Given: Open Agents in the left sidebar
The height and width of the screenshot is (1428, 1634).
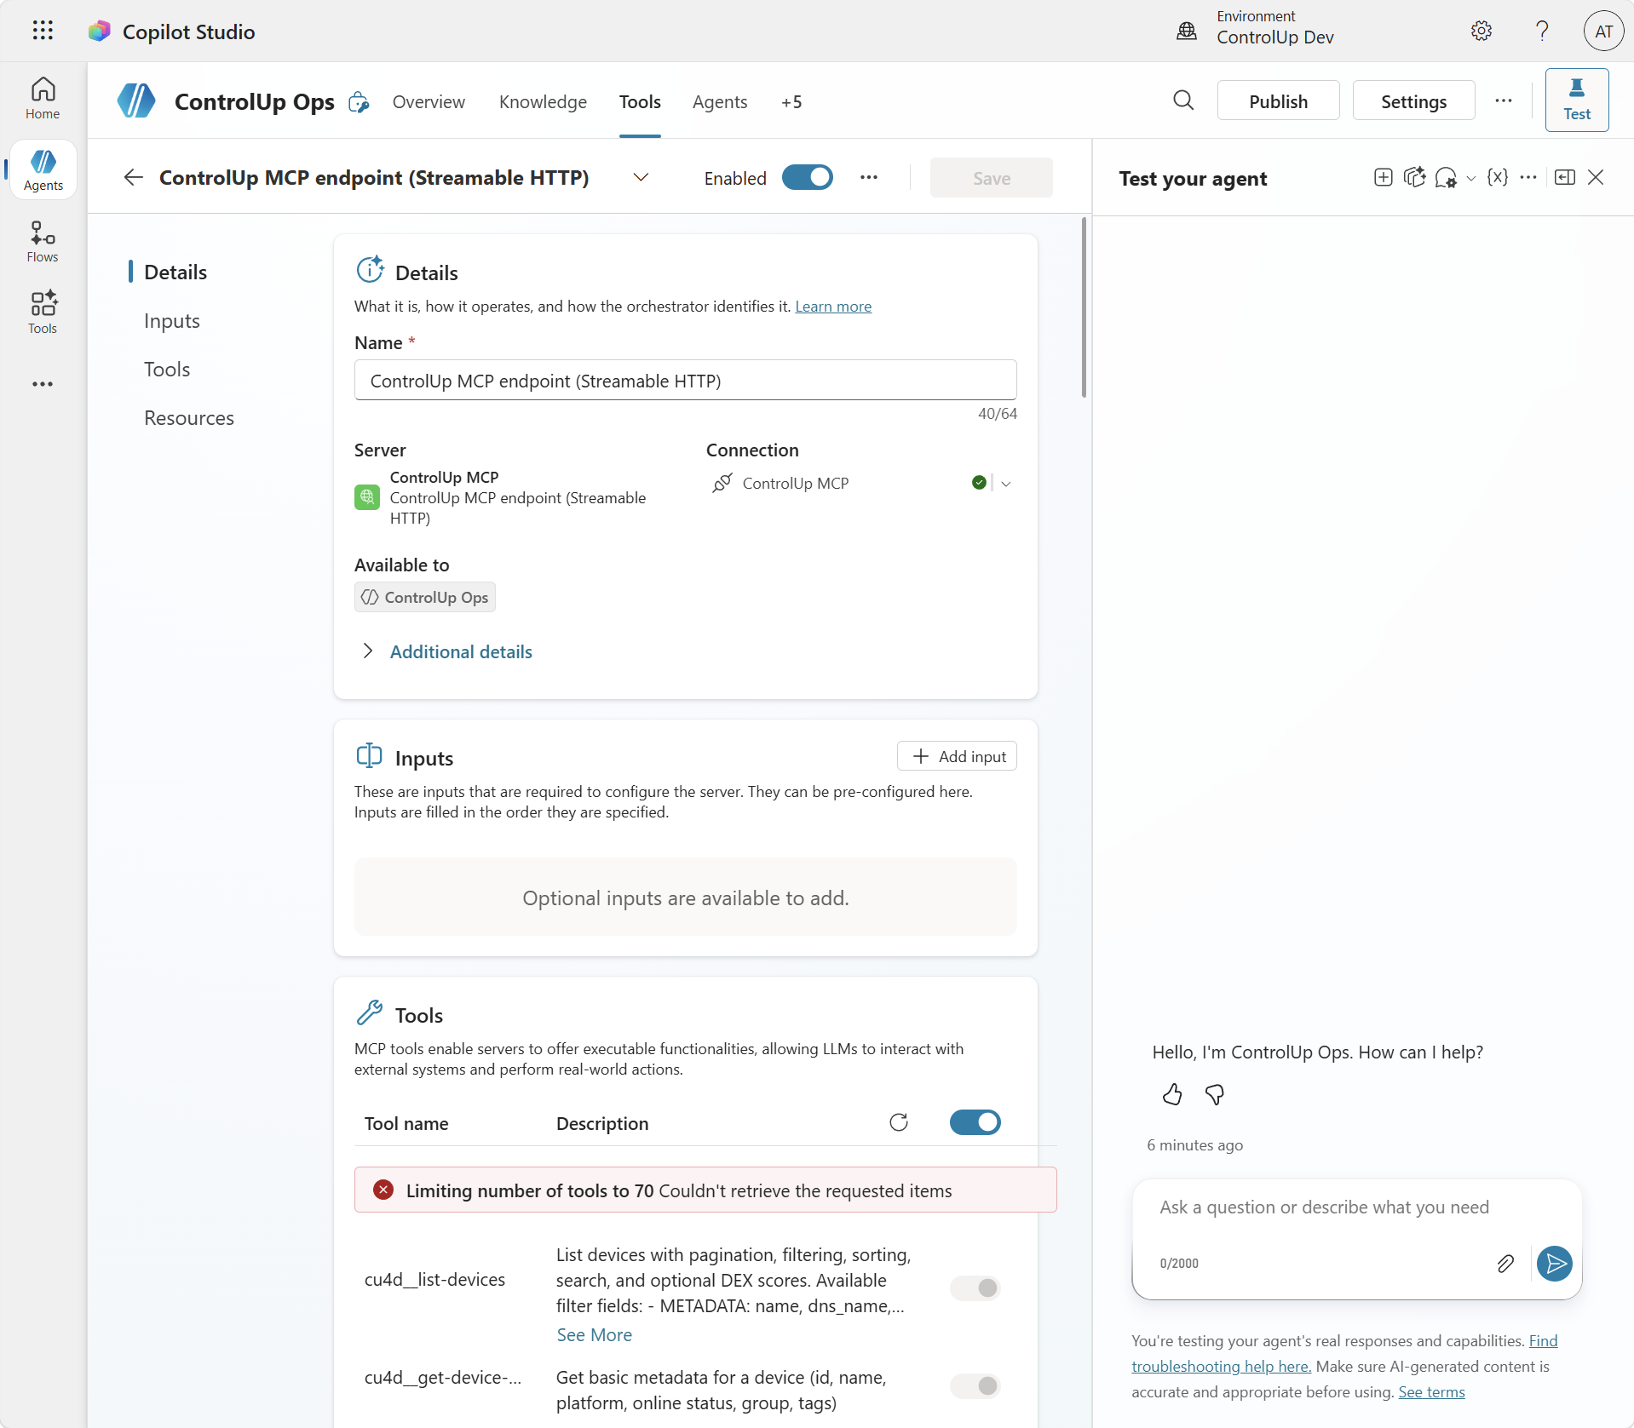Looking at the screenshot, I should (x=43, y=170).
